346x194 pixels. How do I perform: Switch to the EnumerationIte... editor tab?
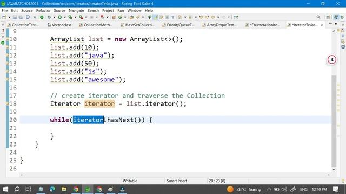262,25
